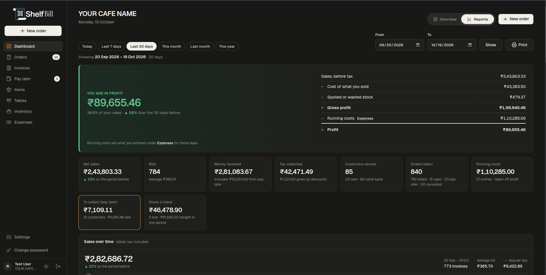Click the printer icon on Print button

[514, 45]
